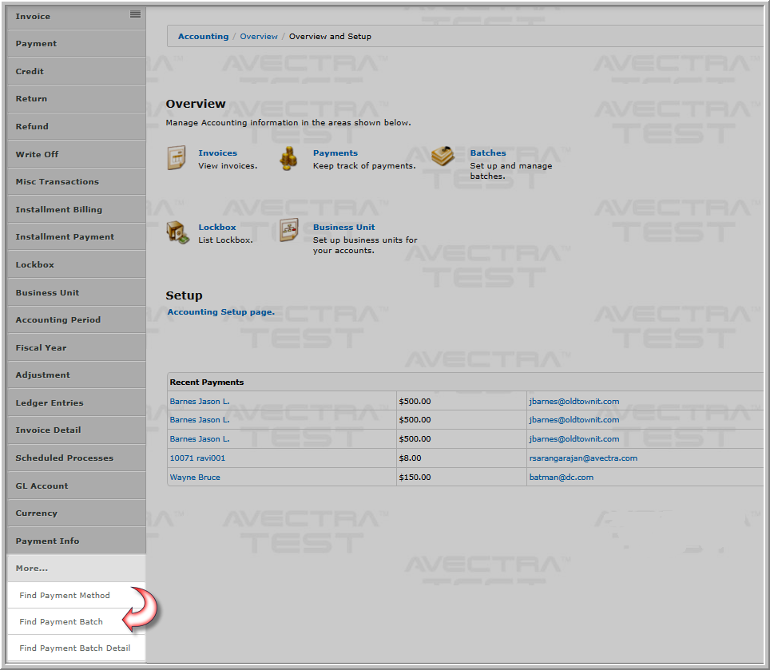Open Invoice in the sidebar
The width and height of the screenshot is (770, 670).
(77, 16)
